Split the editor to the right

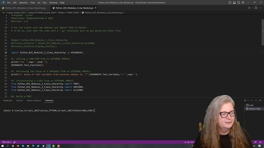tap(256, 8)
